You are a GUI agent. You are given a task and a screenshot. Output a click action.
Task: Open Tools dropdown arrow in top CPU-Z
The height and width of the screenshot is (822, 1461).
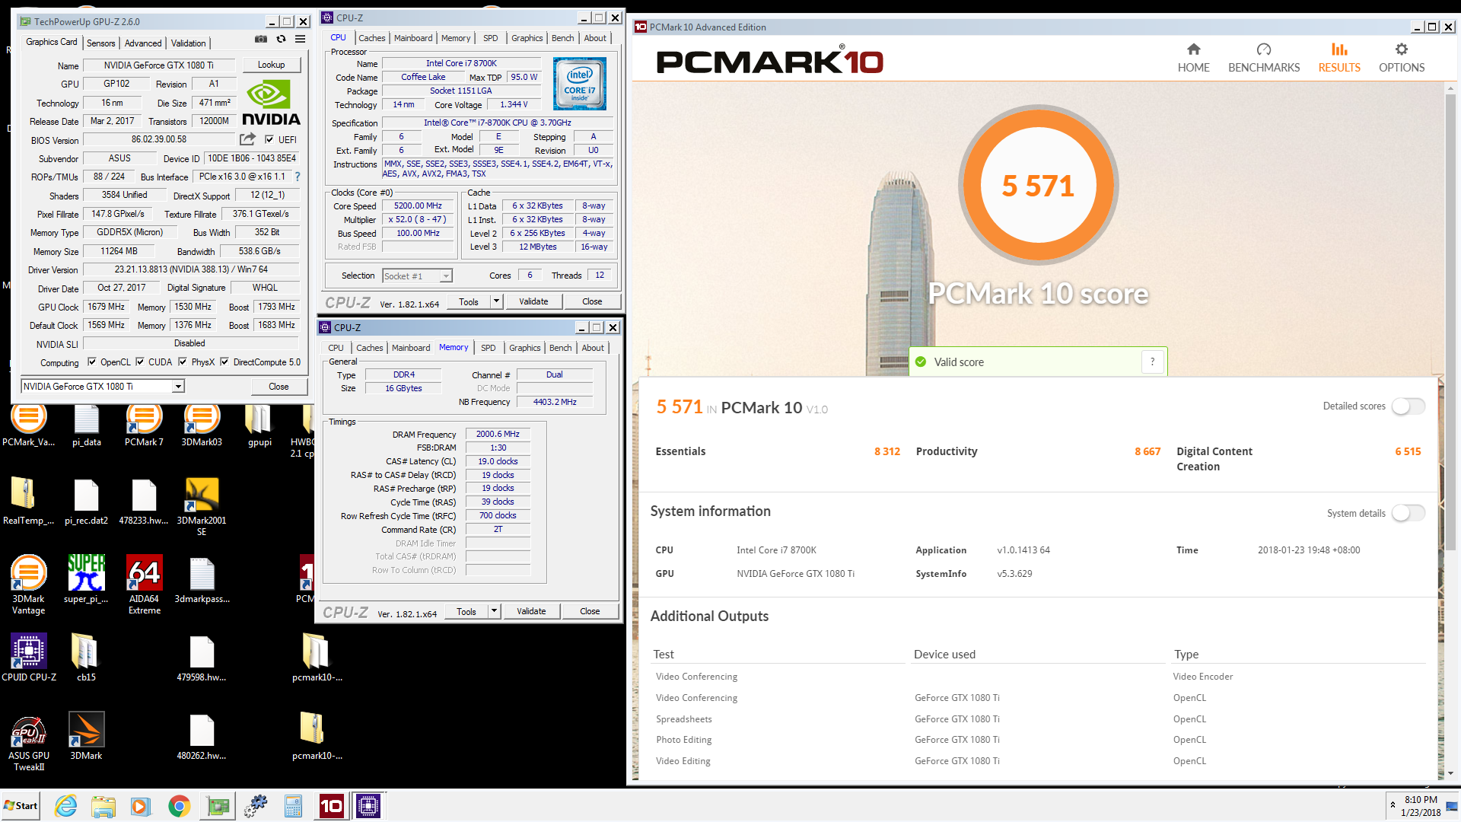[x=496, y=301]
